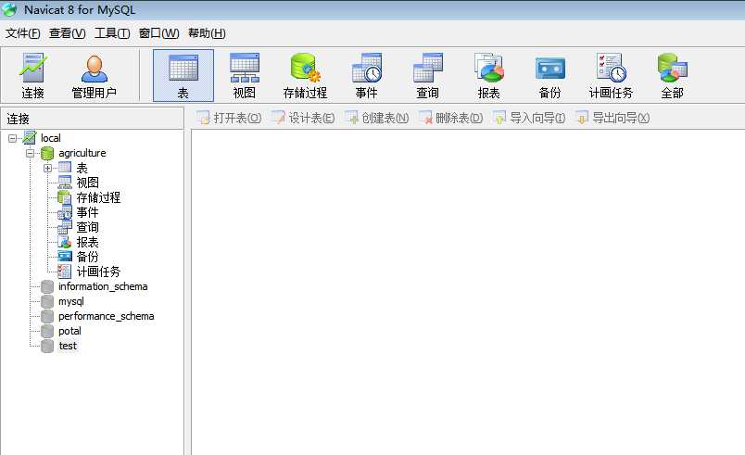Select 'mysql' in the connection tree
The width and height of the screenshot is (745, 455).
click(70, 301)
